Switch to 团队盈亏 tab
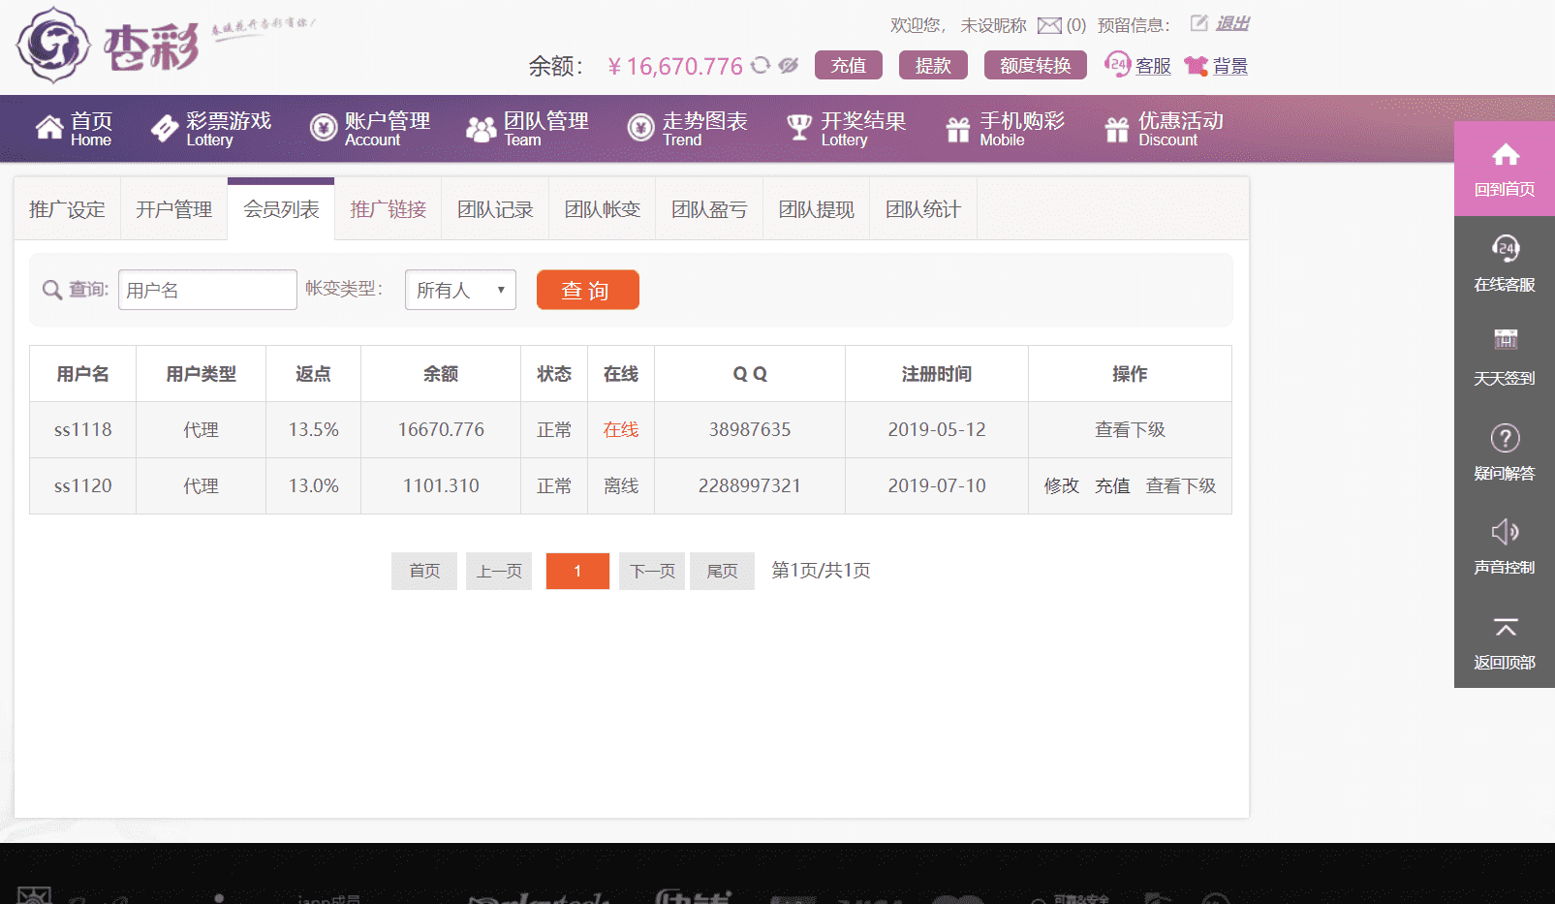The width and height of the screenshot is (1555, 904). [709, 209]
